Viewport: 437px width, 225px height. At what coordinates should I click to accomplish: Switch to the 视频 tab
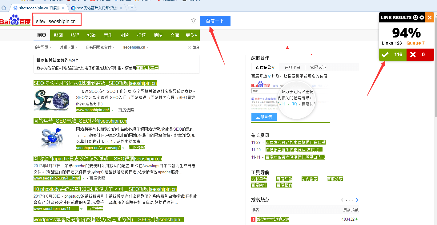coord(141,35)
